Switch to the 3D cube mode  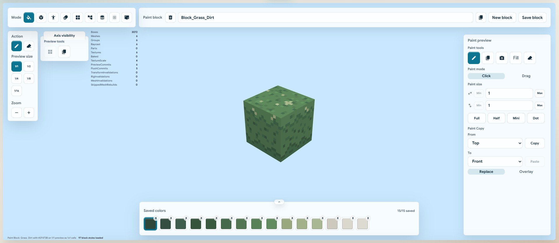(41, 17)
